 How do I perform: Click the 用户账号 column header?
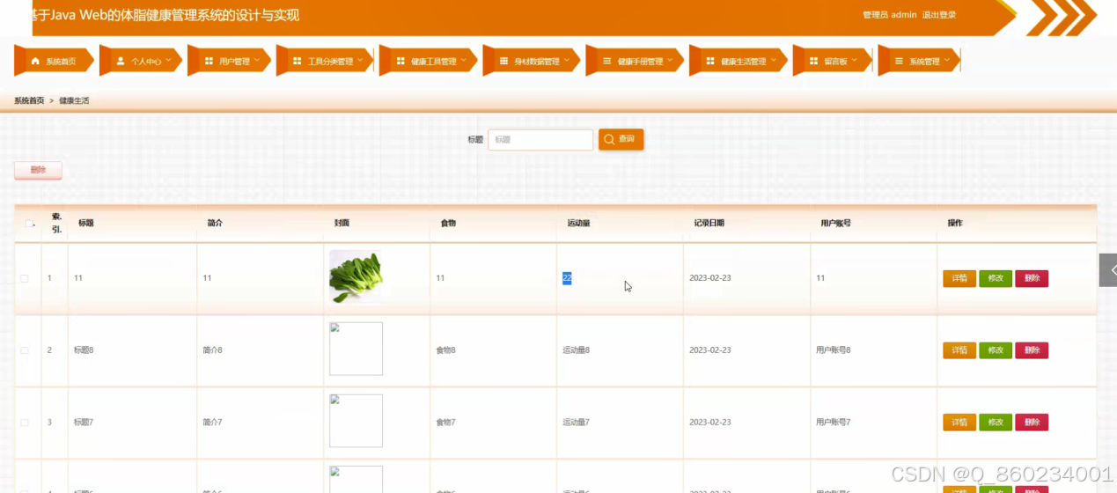pos(835,224)
